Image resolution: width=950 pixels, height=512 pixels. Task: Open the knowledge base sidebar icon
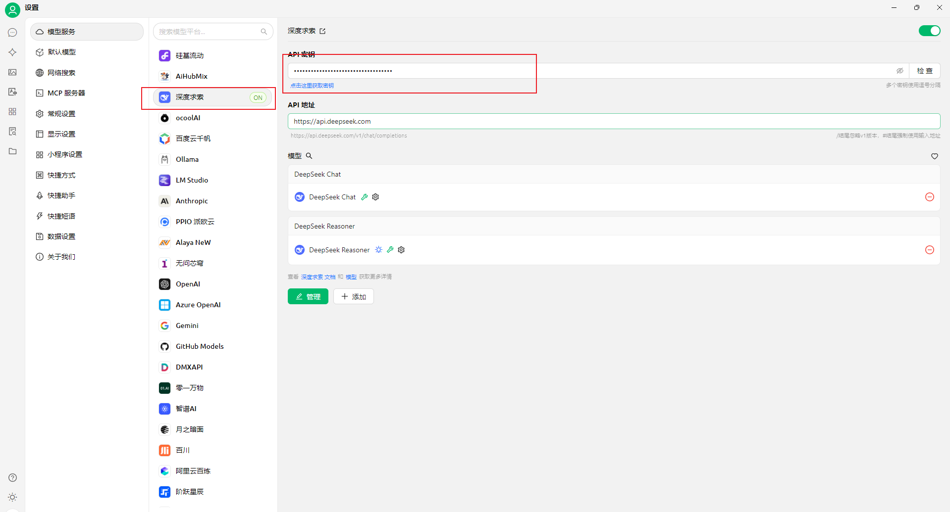click(x=12, y=132)
